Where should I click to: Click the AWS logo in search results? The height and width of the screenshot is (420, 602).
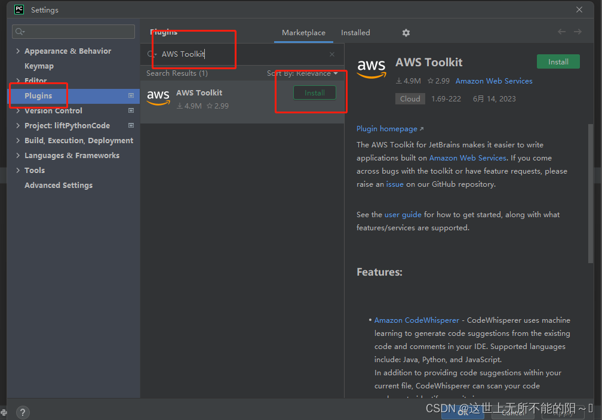point(158,97)
